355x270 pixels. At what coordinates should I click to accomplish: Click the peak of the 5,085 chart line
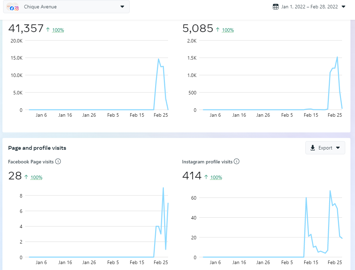pyautogui.click(x=337, y=57)
